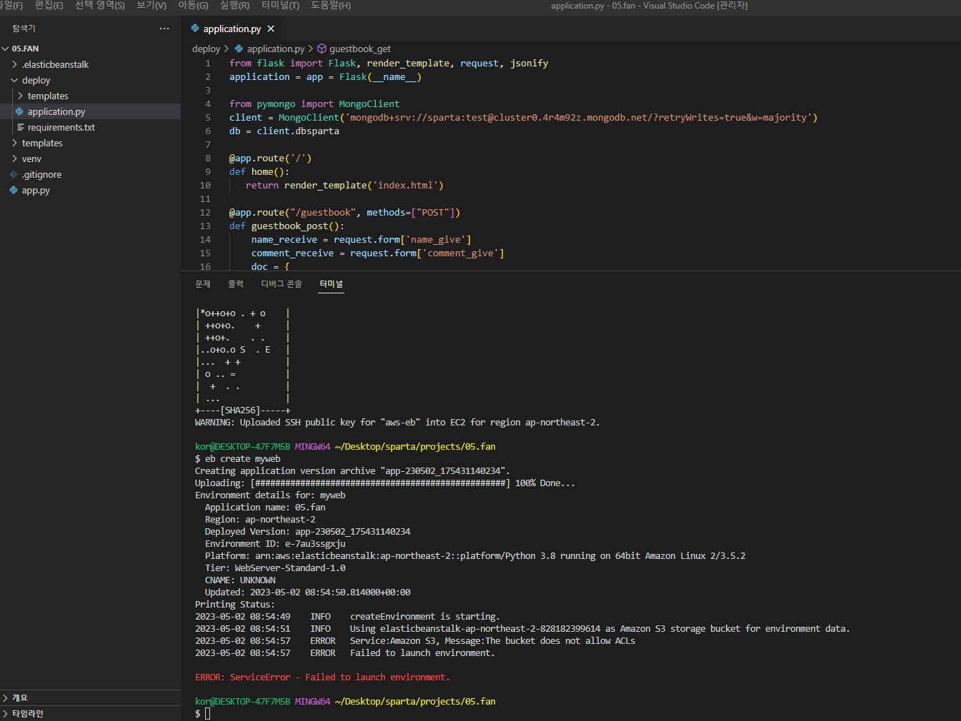This screenshot has height=721, width=961.
Task: Switch to the 문제 problems panel tab
Action: 203,283
